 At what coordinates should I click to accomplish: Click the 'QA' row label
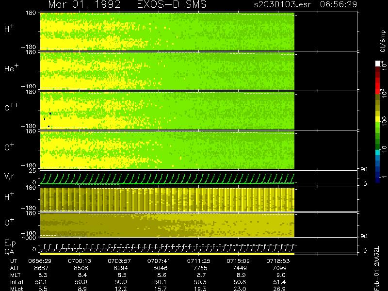coord(9,252)
